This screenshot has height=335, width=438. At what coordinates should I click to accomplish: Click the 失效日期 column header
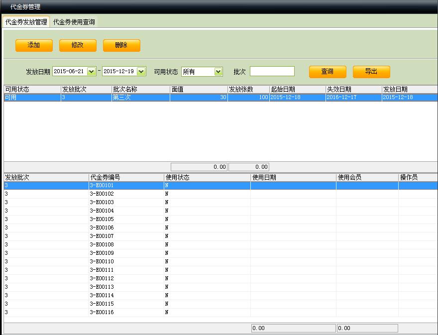tap(354, 90)
